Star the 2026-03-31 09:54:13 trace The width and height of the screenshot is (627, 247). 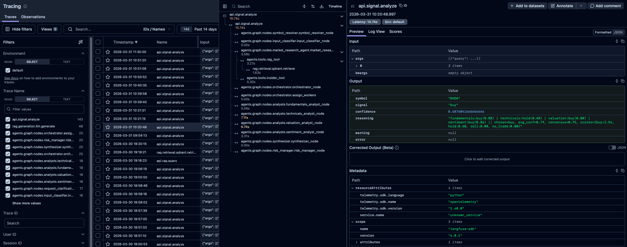108,135
